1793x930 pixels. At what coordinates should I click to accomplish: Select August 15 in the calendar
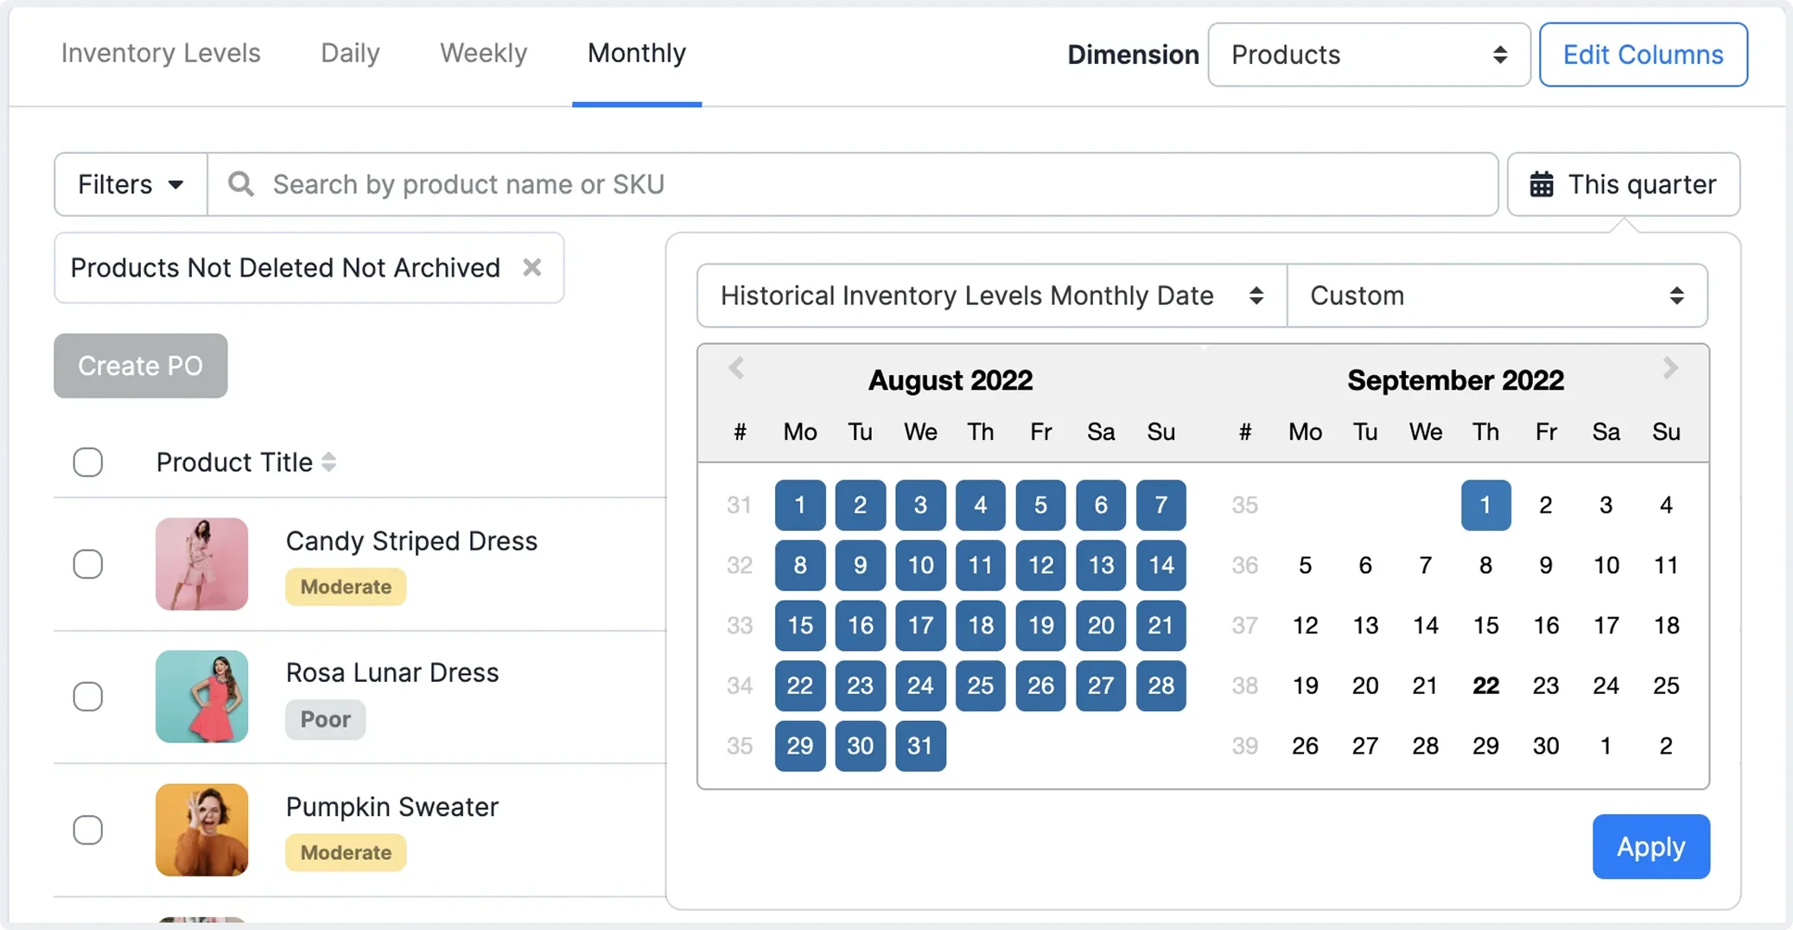[x=800, y=625]
